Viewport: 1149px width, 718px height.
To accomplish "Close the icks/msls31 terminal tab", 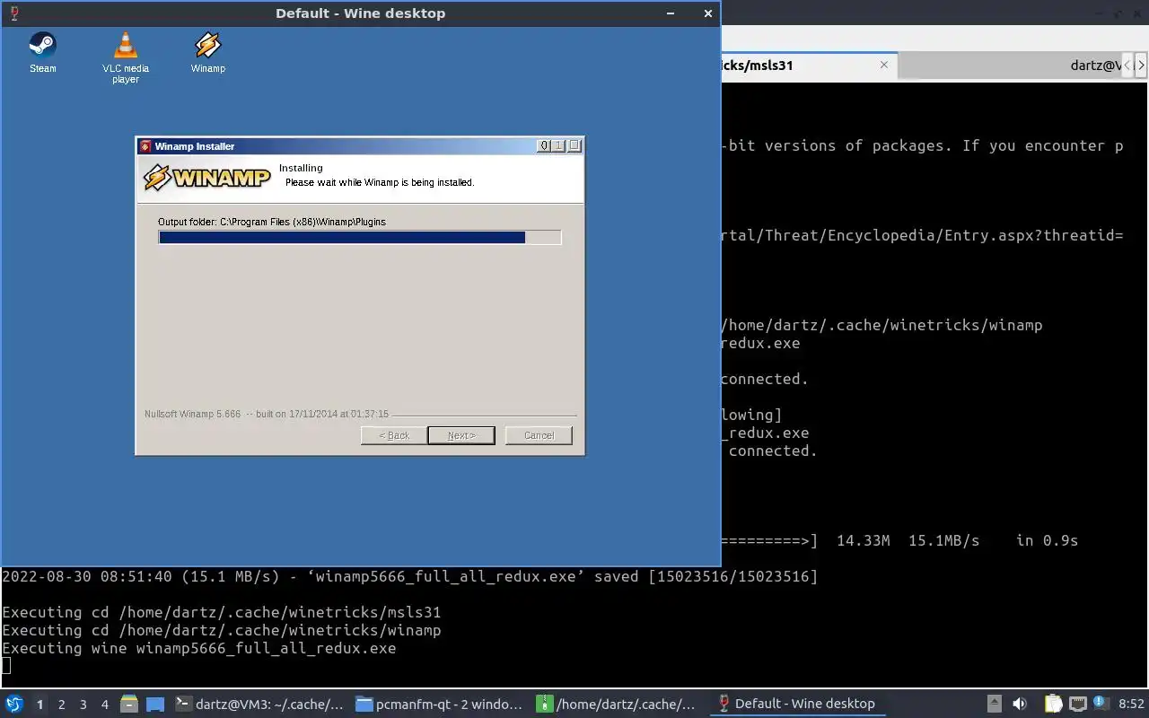I will click(x=884, y=65).
